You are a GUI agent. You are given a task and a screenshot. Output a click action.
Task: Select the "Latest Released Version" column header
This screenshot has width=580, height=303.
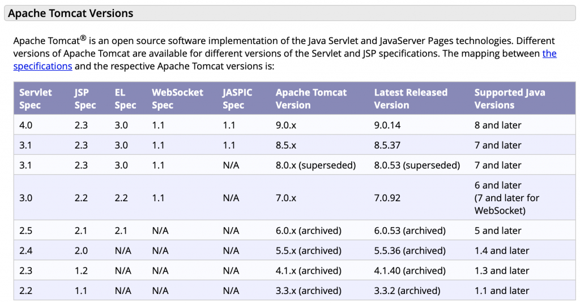(411, 99)
